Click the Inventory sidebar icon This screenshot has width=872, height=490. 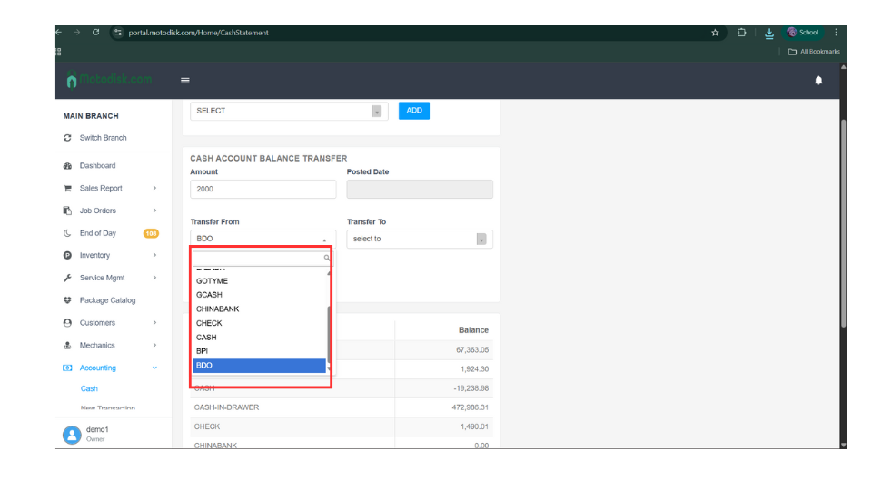(x=67, y=256)
